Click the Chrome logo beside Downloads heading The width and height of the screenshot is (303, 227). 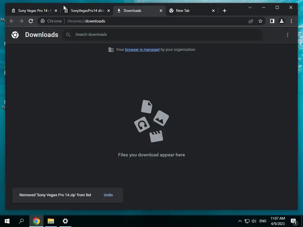click(15, 35)
